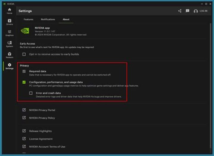Open the NVIDIA Privacy Portal link
Viewport: 214px width, 156px height.
click(42, 110)
